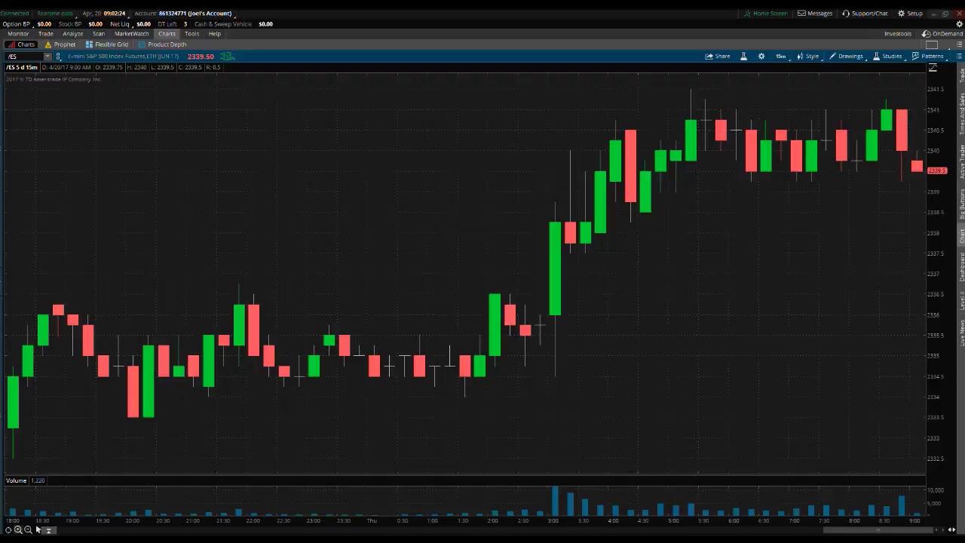Click the collapse drawing tools button
The width and height of the screenshot is (965, 543).
pyautogui.click(x=49, y=530)
